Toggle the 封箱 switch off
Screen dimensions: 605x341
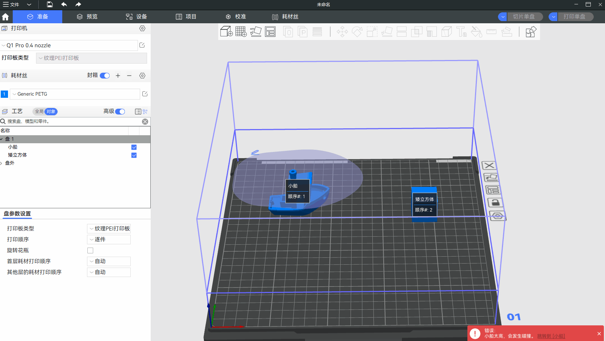coord(105,76)
